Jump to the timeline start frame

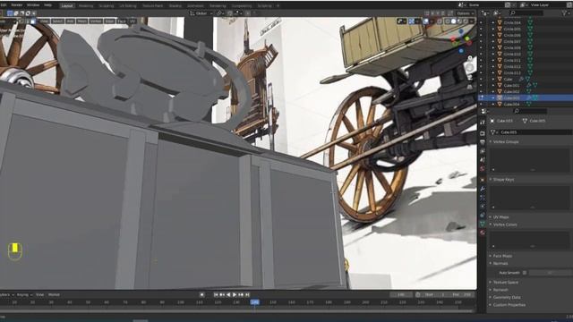[216, 294]
